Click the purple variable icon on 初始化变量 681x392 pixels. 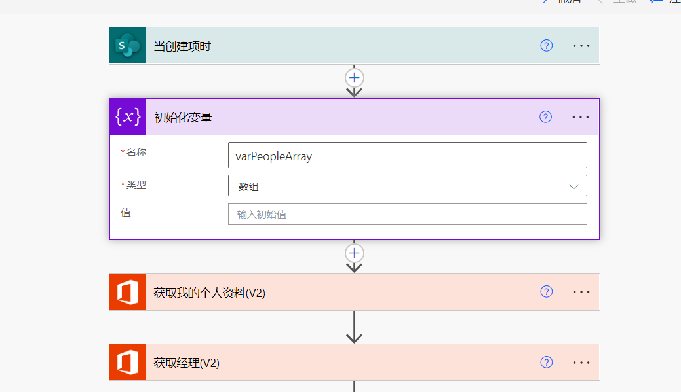tap(128, 117)
